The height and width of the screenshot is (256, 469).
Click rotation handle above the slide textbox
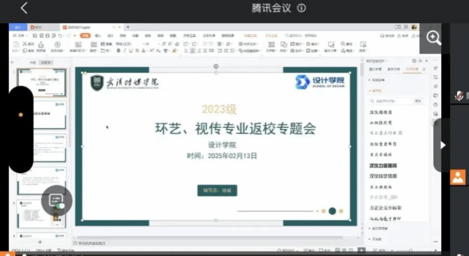216,66
